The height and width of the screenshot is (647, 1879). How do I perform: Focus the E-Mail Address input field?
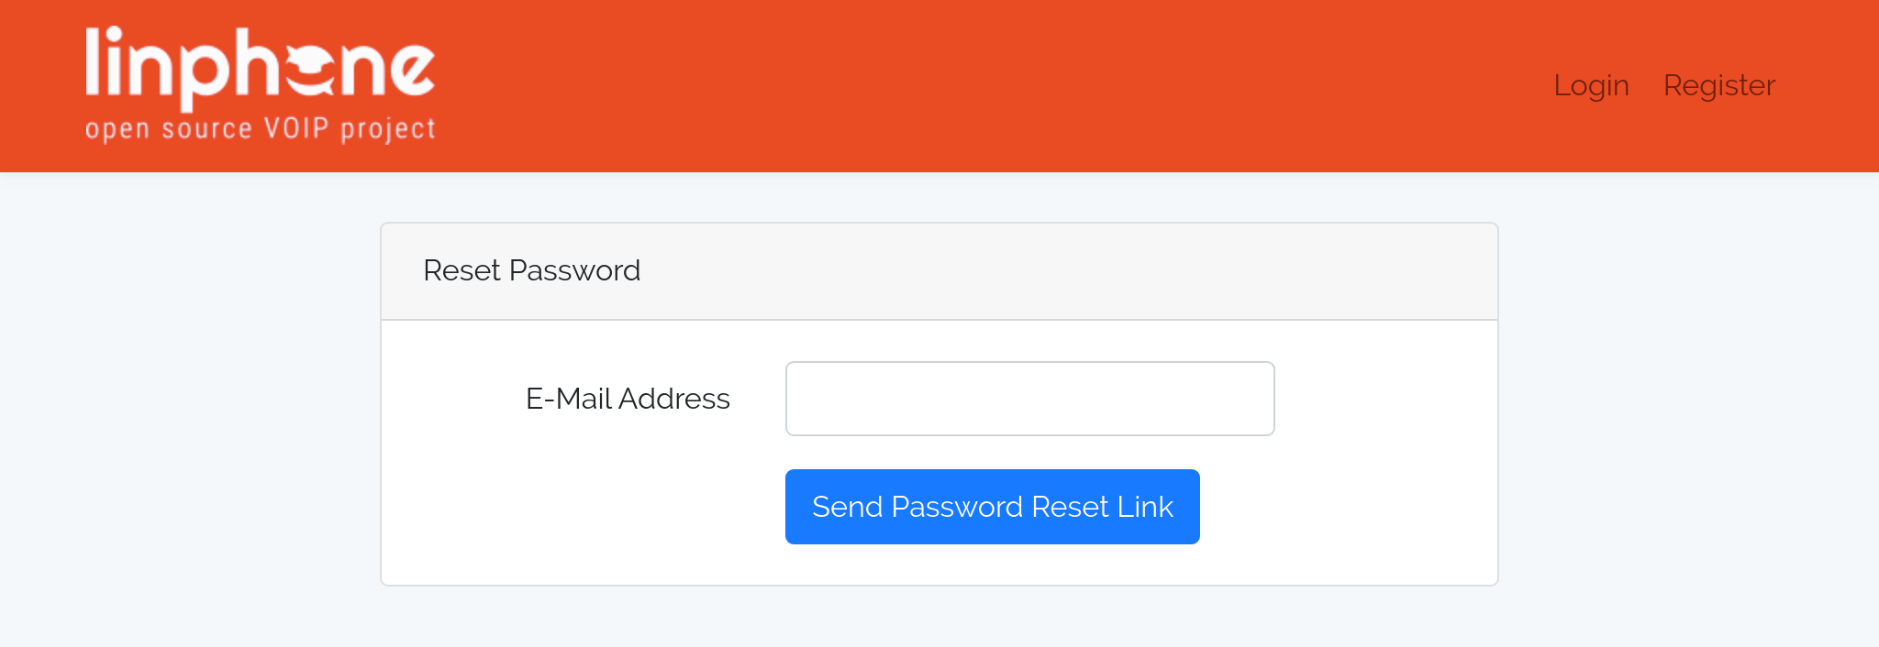pyautogui.click(x=1029, y=399)
